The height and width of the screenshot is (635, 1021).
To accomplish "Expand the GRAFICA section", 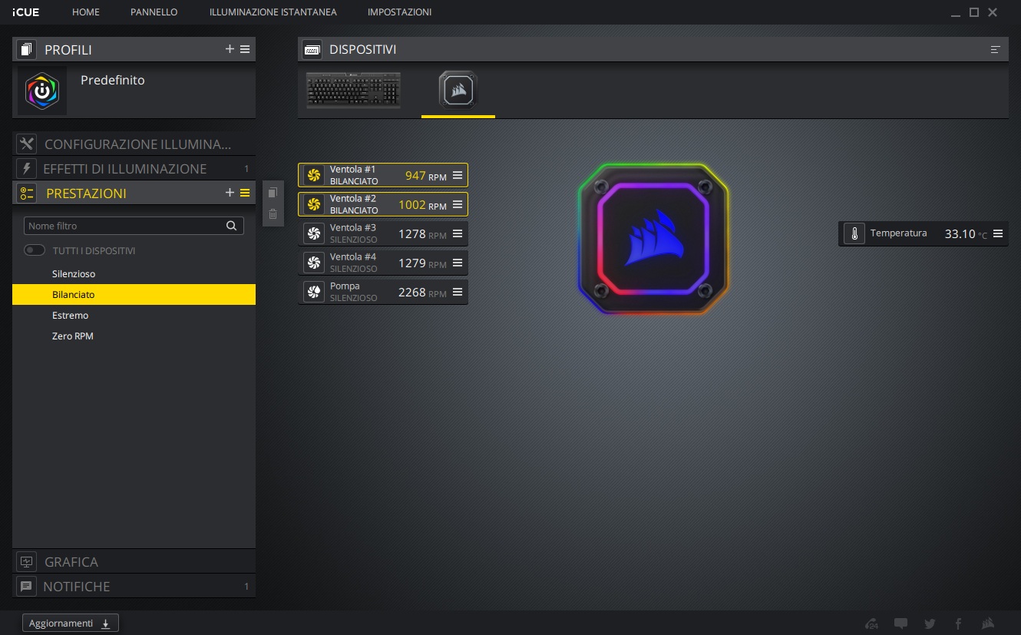I will 134,562.
